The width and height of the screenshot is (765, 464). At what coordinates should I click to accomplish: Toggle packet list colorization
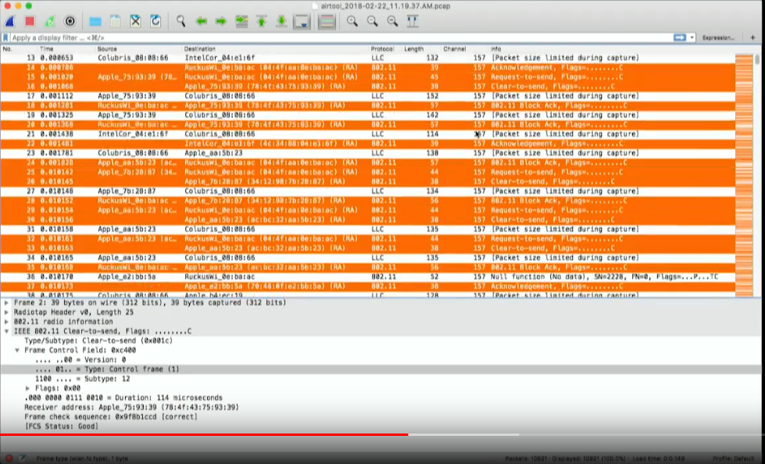click(327, 21)
